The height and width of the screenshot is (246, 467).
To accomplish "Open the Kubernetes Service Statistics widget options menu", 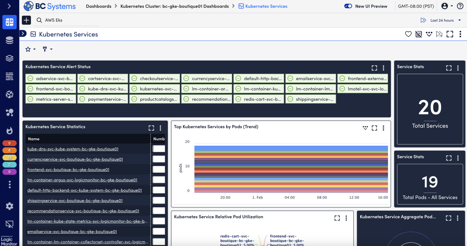I will click(161, 128).
